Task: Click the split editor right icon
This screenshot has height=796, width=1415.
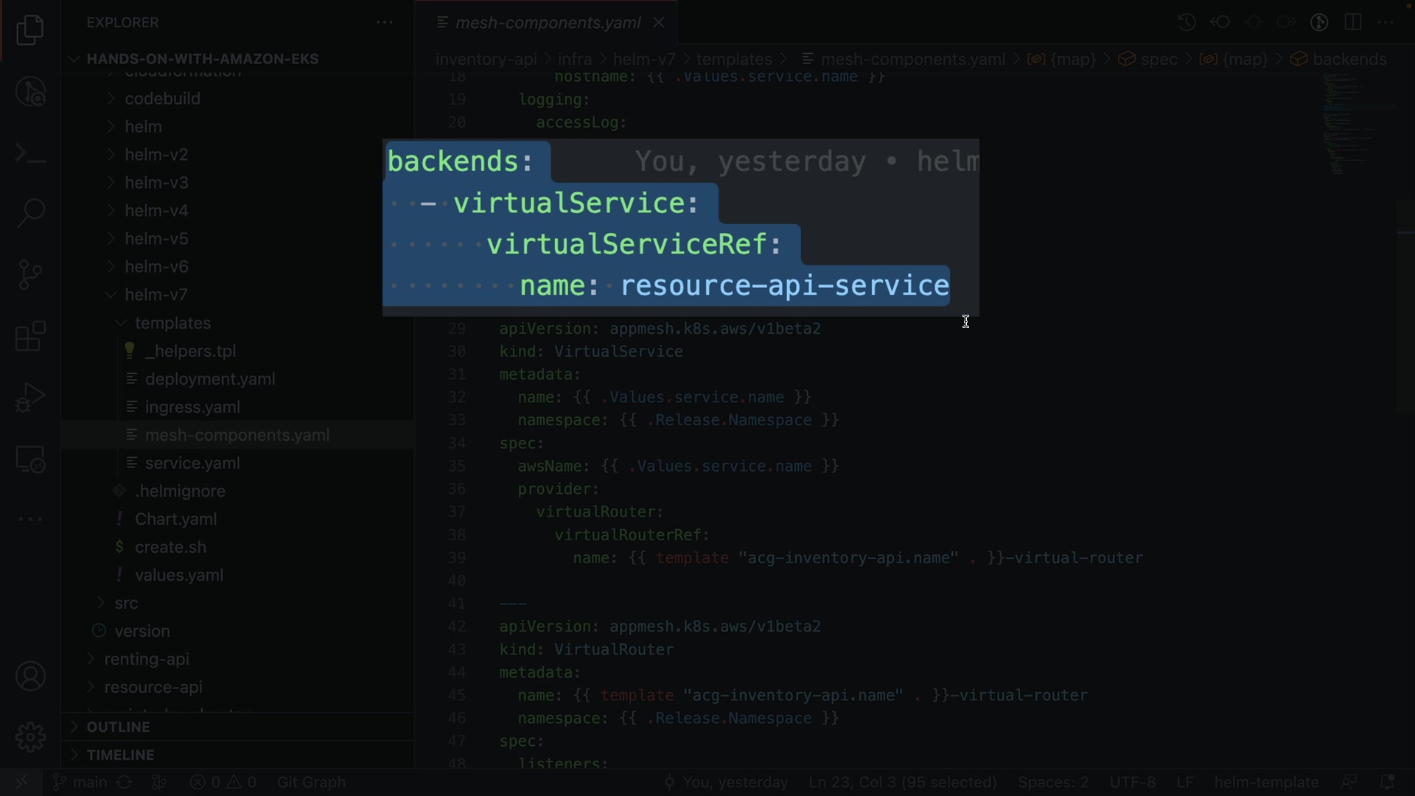Action: (1352, 22)
